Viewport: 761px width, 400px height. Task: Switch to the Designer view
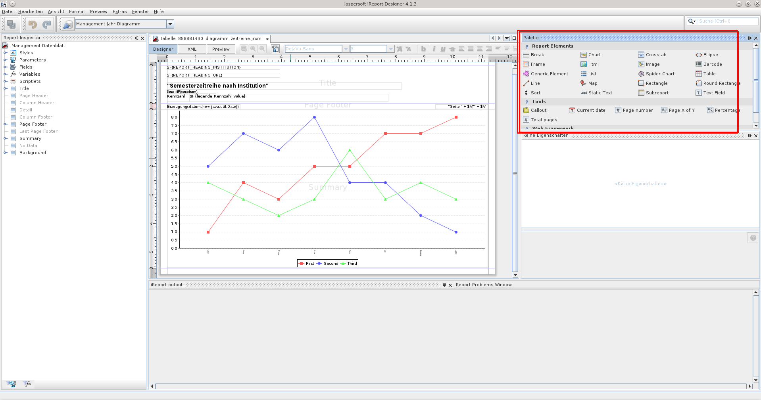coord(163,49)
